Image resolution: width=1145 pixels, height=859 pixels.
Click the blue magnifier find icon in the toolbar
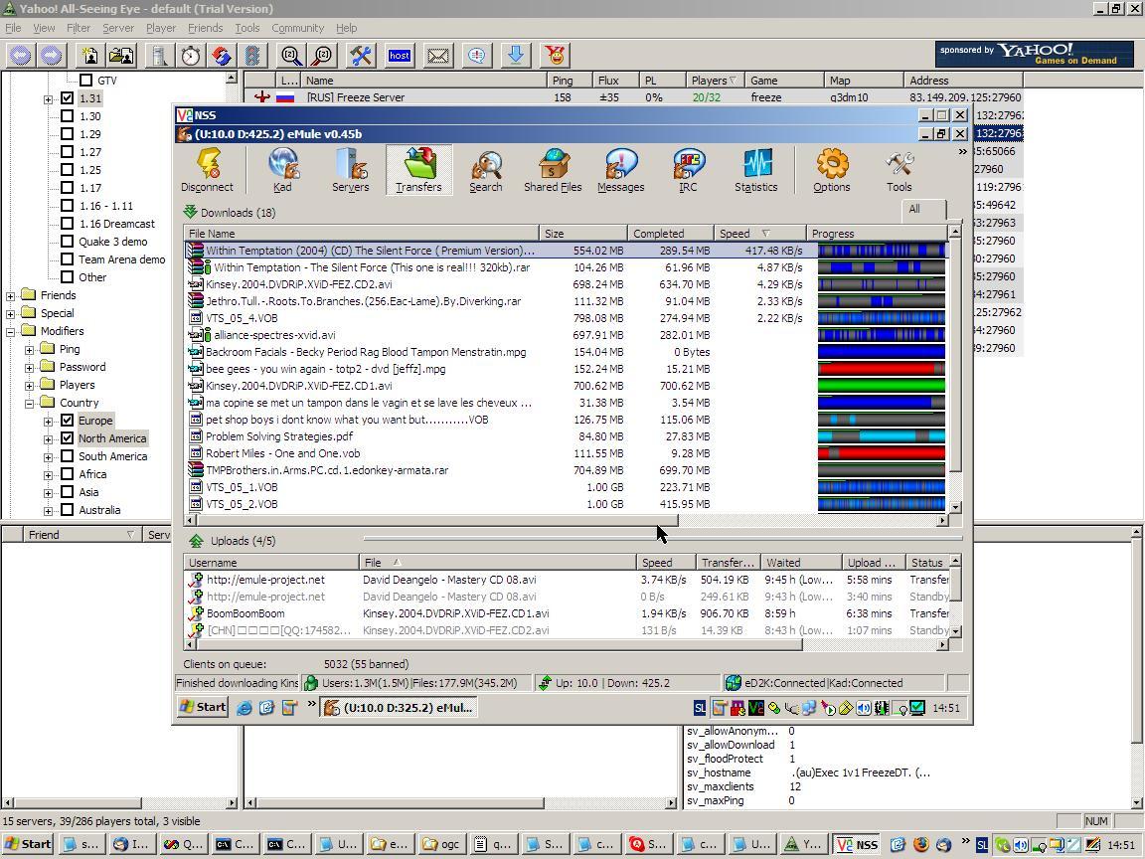[x=290, y=56]
